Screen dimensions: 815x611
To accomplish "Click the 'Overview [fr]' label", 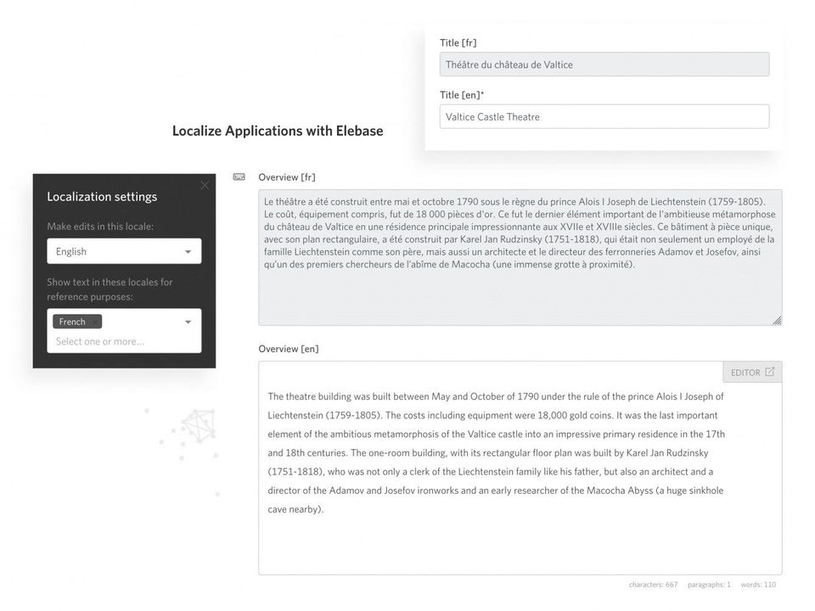I will pos(287,177).
